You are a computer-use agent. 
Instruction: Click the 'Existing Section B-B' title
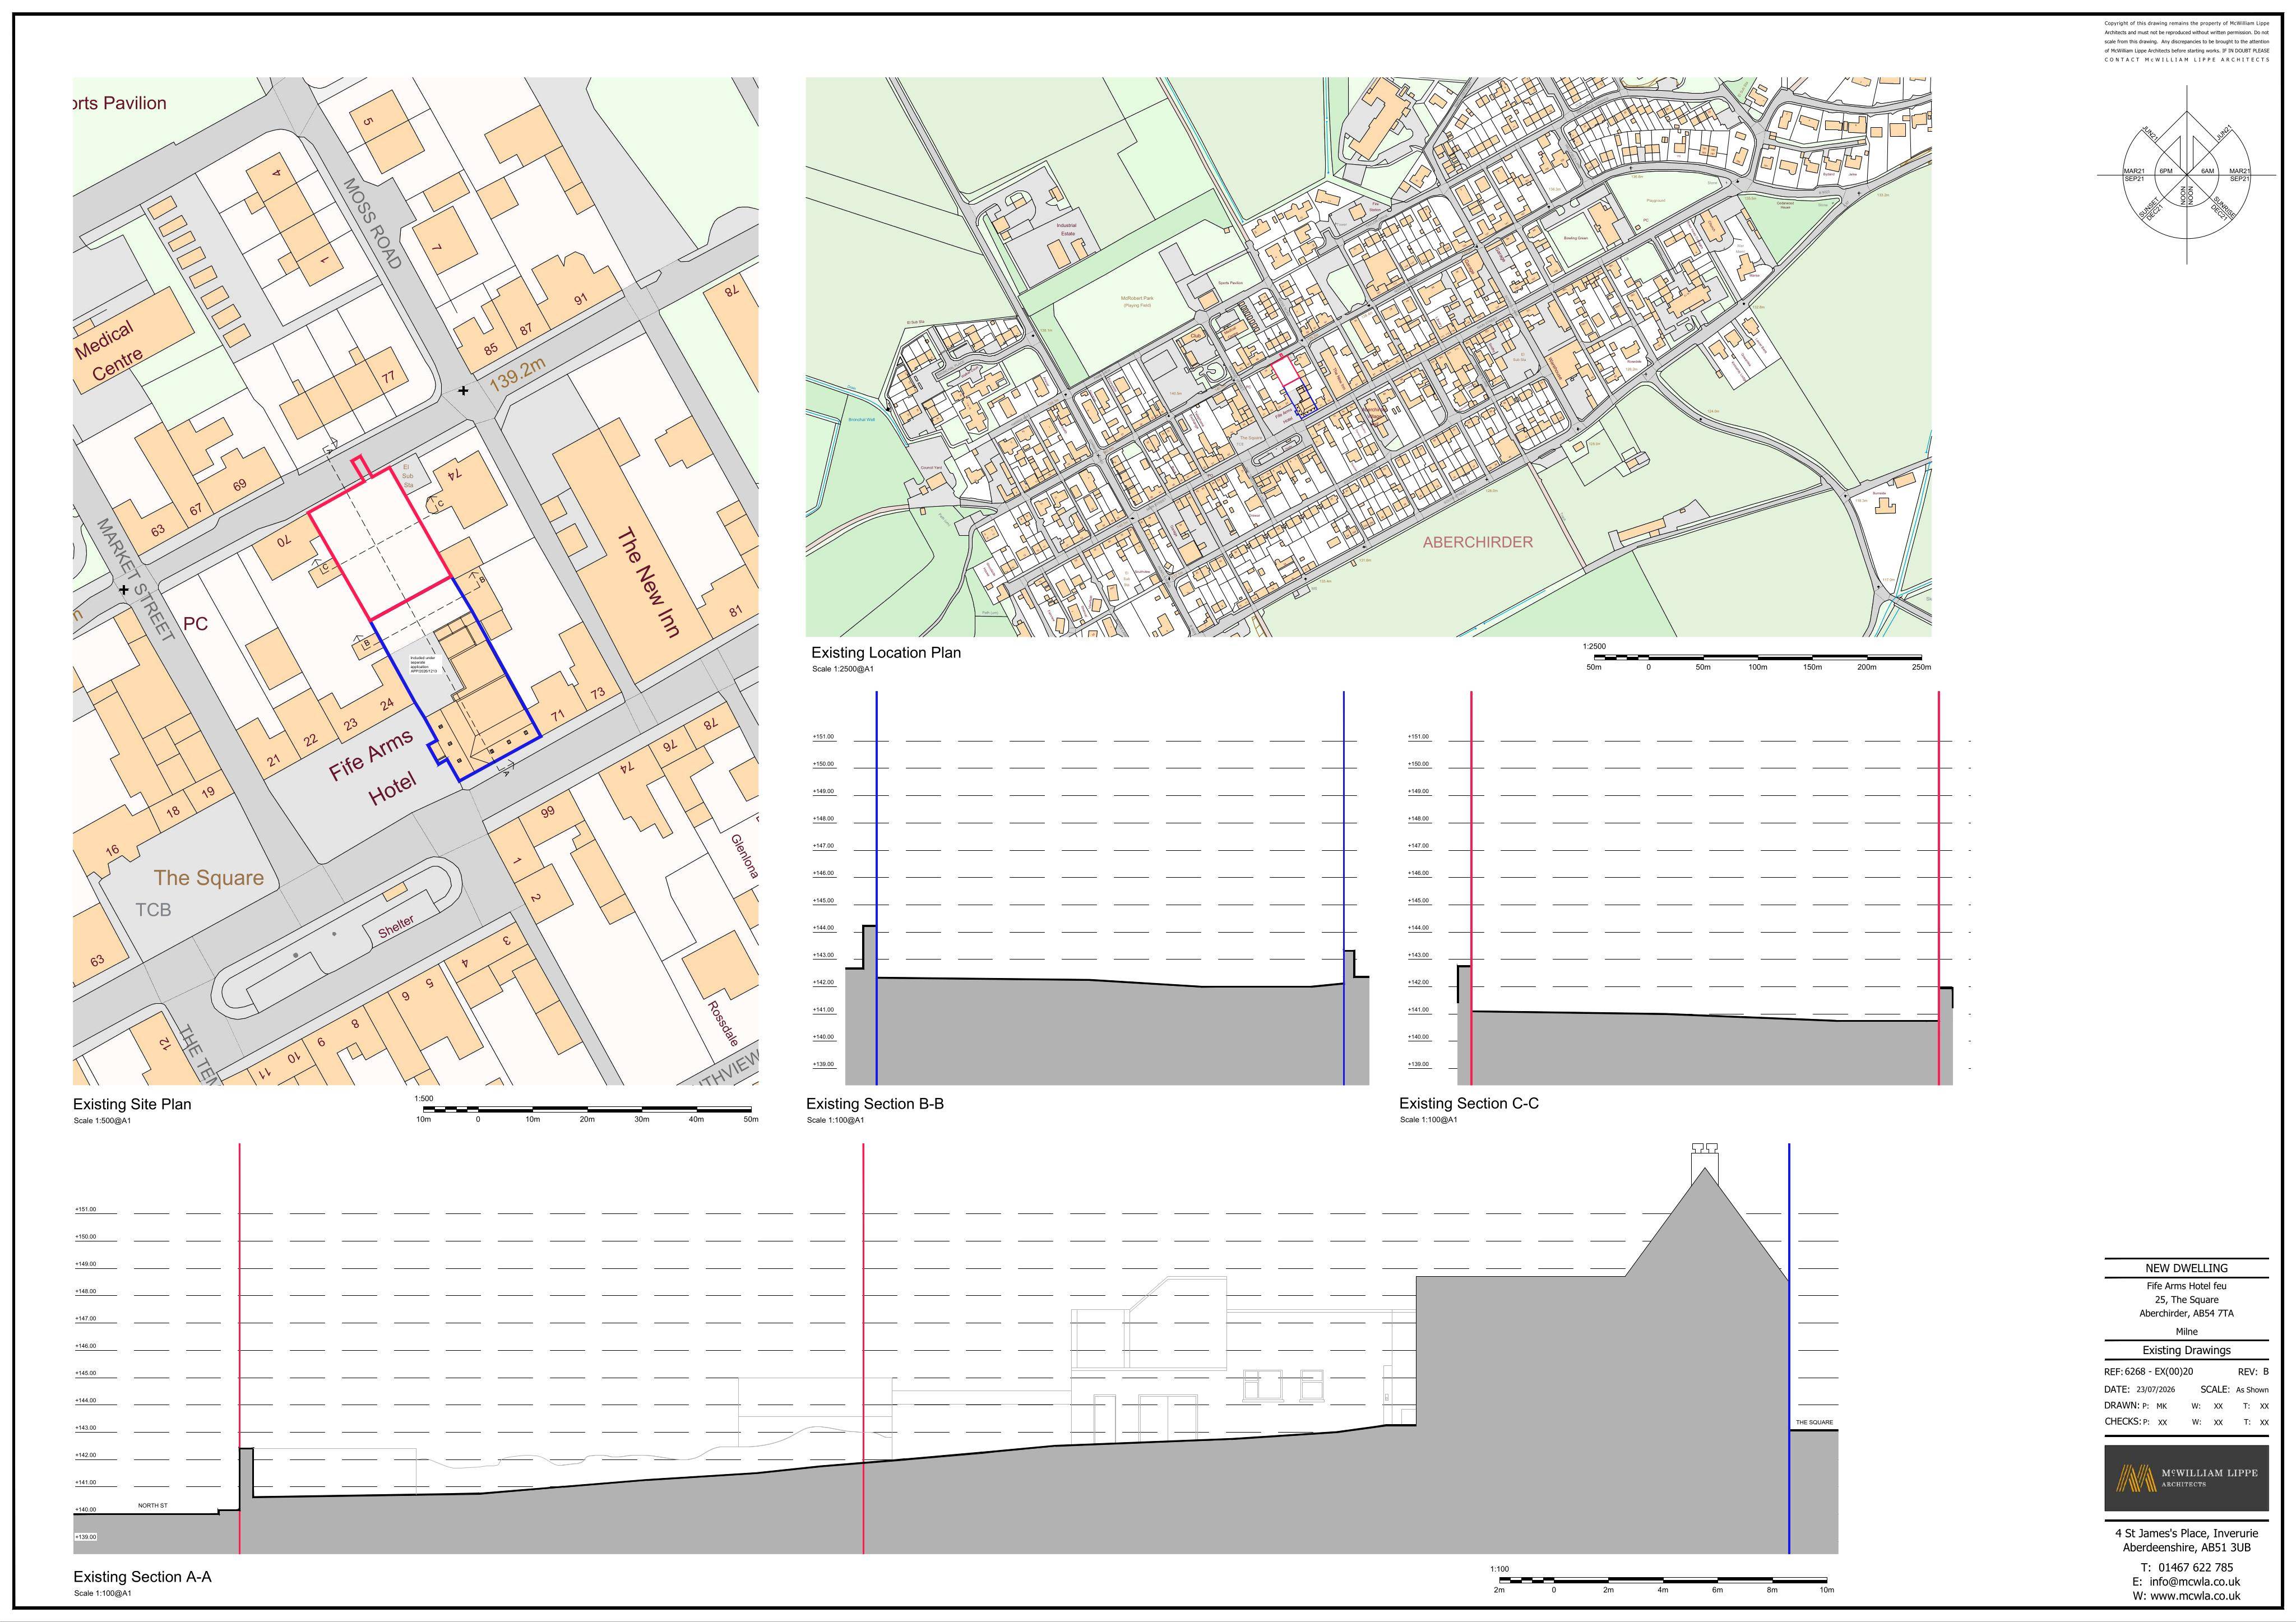coord(875,1104)
